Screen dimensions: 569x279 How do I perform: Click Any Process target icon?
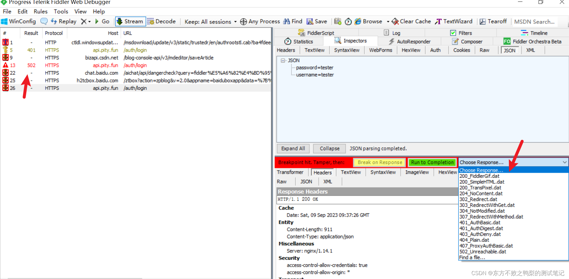[x=243, y=21]
